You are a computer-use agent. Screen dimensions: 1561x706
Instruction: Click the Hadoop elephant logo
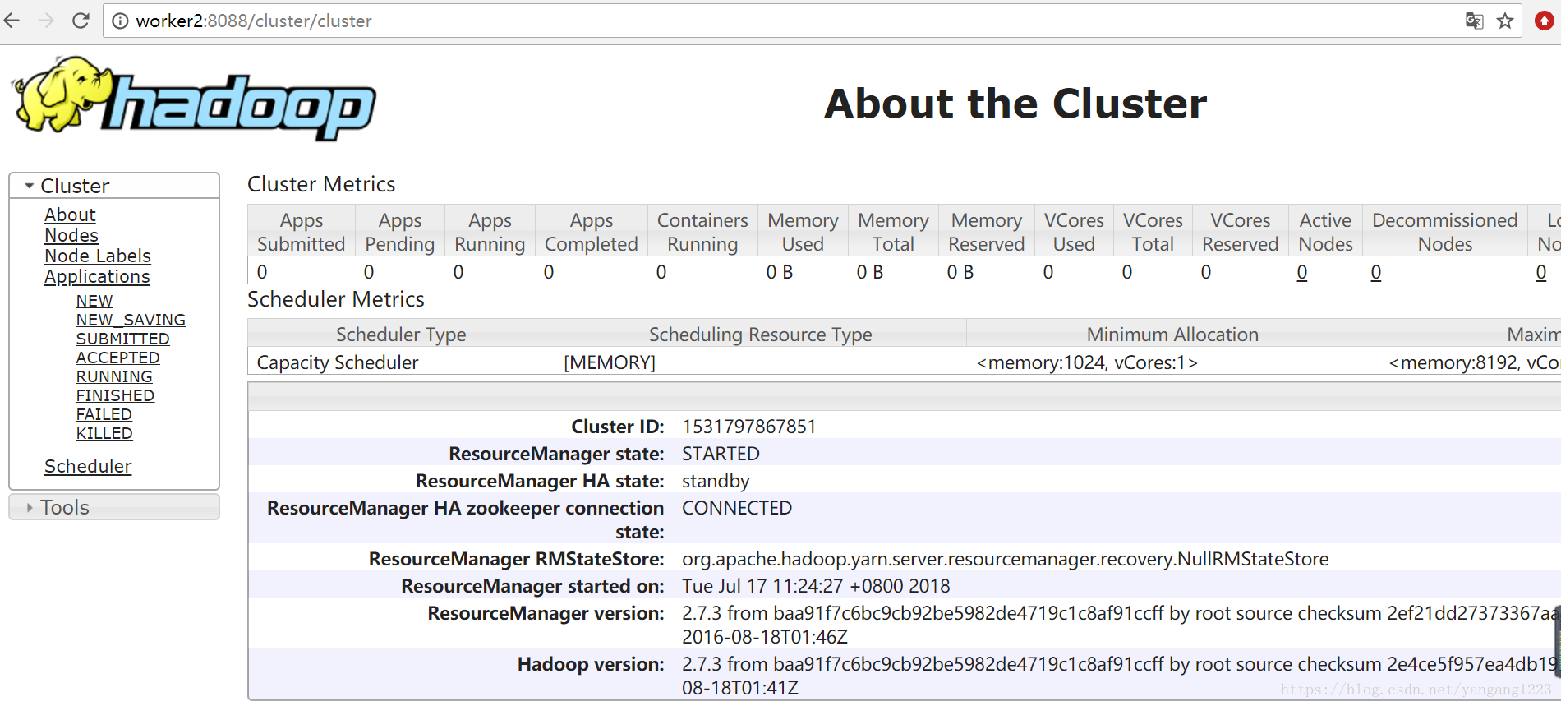click(194, 99)
